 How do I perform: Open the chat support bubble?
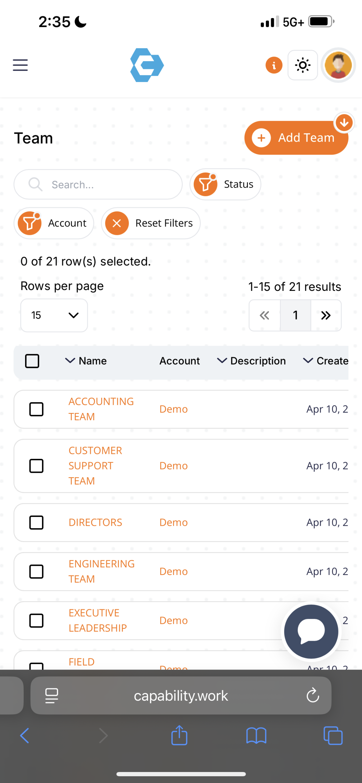(311, 631)
